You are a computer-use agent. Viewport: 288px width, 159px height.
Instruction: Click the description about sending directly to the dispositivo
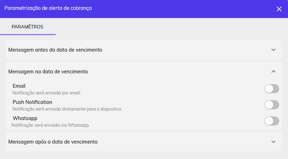pyautogui.click(x=67, y=109)
